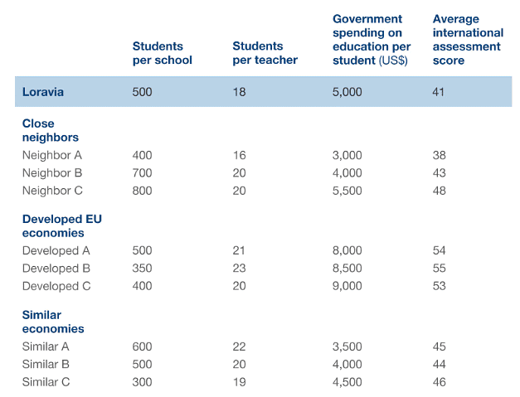Image resolution: width=520 pixels, height=397 pixels.
Task: Select Neighbor B's 700 students per school
Action: pyautogui.click(x=142, y=173)
